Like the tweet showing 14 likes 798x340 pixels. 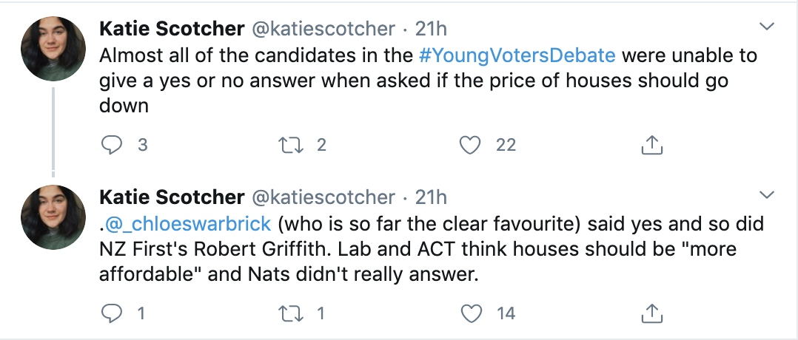[x=470, y=313]
